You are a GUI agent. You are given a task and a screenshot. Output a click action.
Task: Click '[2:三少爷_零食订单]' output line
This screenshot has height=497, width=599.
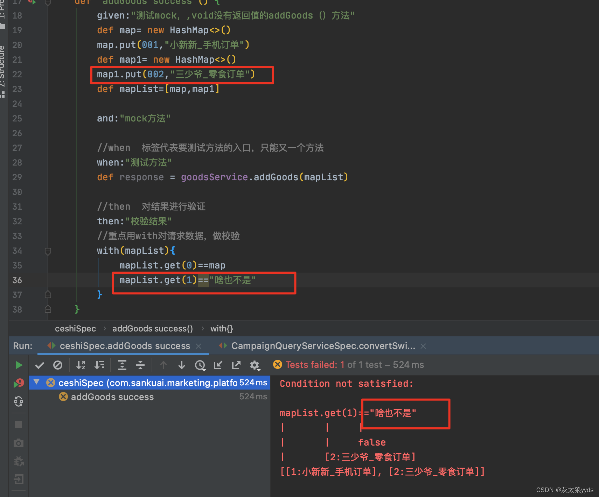tap(370, 457)
